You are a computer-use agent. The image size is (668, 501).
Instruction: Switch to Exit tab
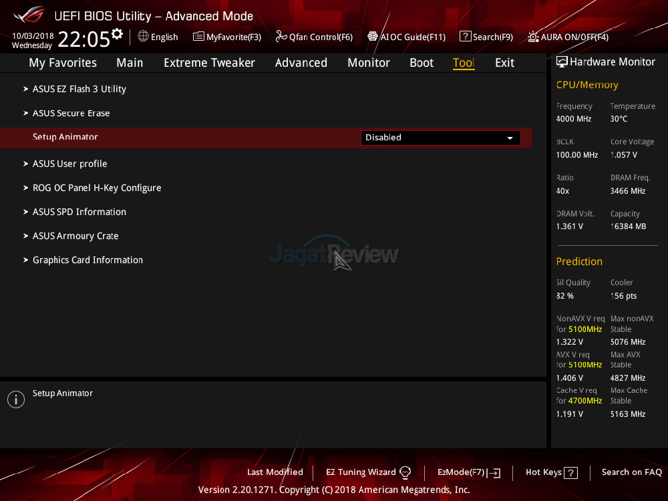(x=504, y=63)
